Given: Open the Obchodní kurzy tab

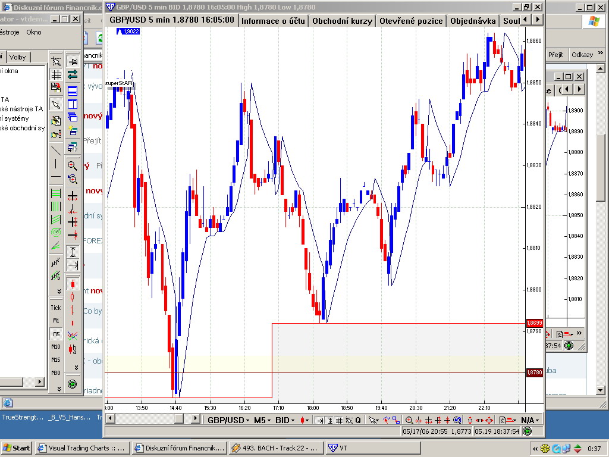Looking at the screenshot, I should click(x=342, y=21).
